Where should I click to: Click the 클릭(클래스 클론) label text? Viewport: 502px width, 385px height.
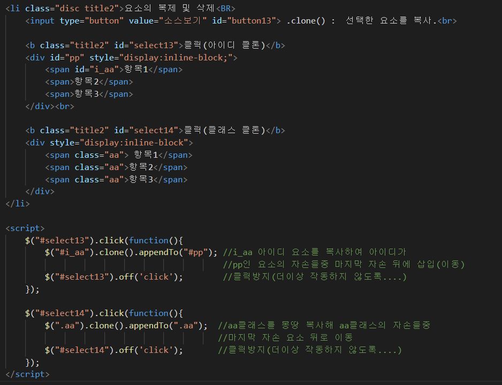tap(225, 130)
